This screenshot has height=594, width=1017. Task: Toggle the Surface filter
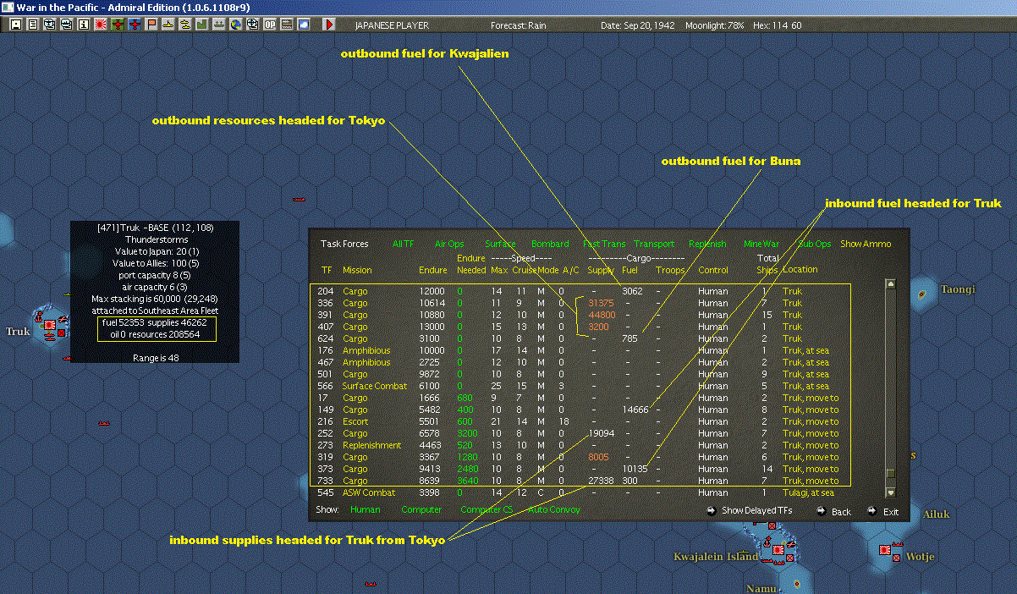point(500,244)
